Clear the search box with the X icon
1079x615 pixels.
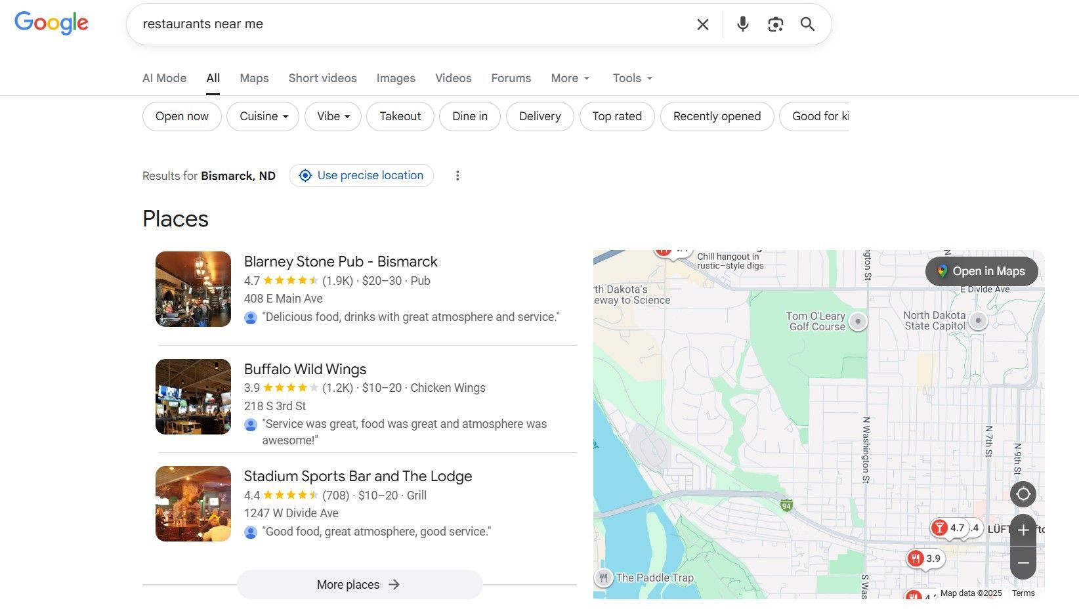coord(702,24)
